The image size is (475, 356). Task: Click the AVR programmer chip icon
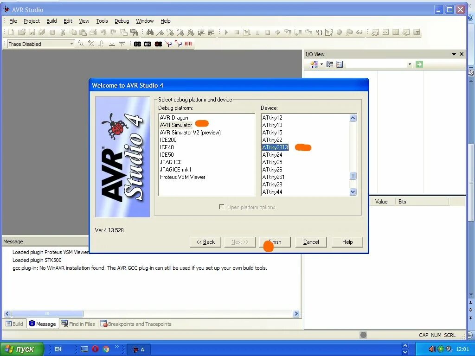click(148, 44)
